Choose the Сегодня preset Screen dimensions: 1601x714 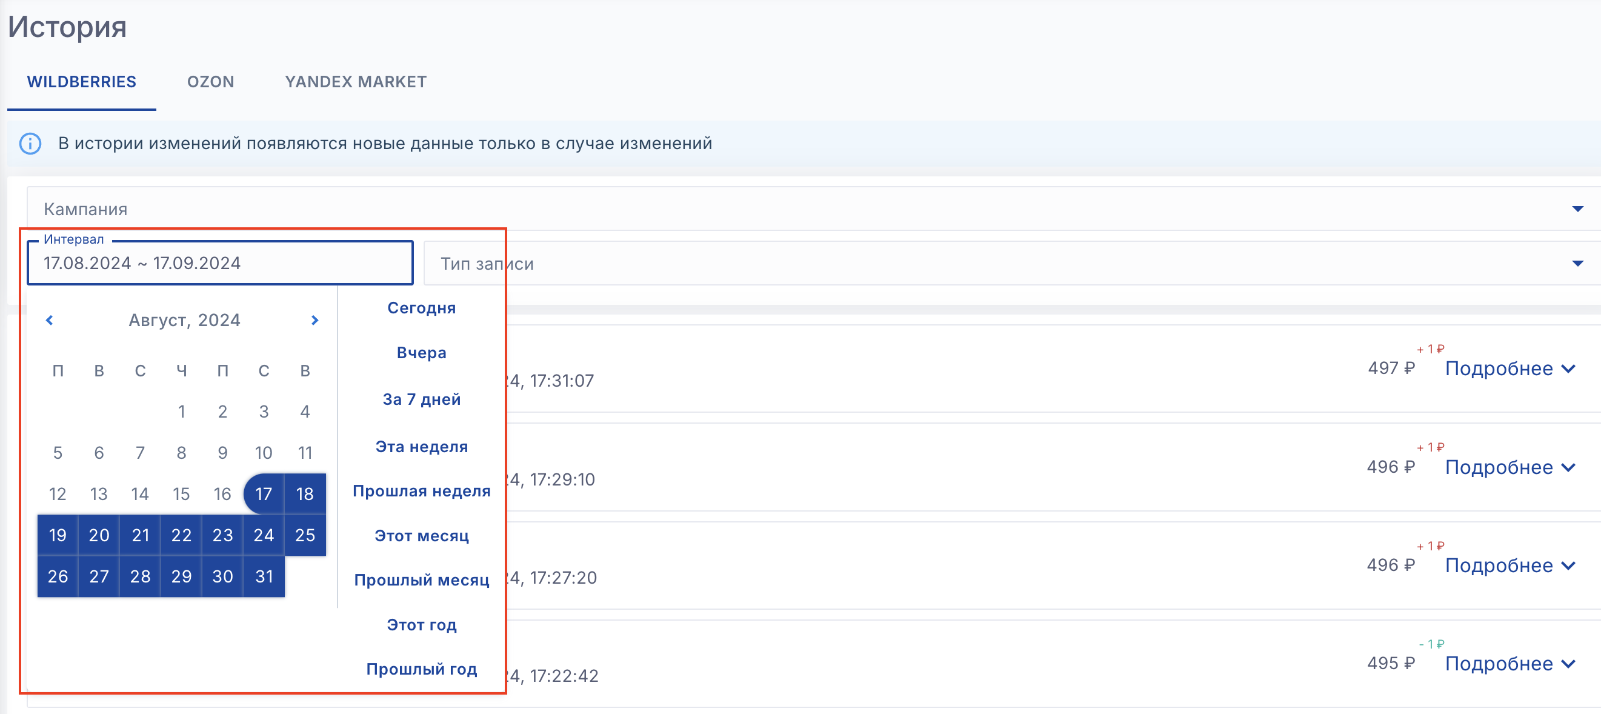(421, 309)
